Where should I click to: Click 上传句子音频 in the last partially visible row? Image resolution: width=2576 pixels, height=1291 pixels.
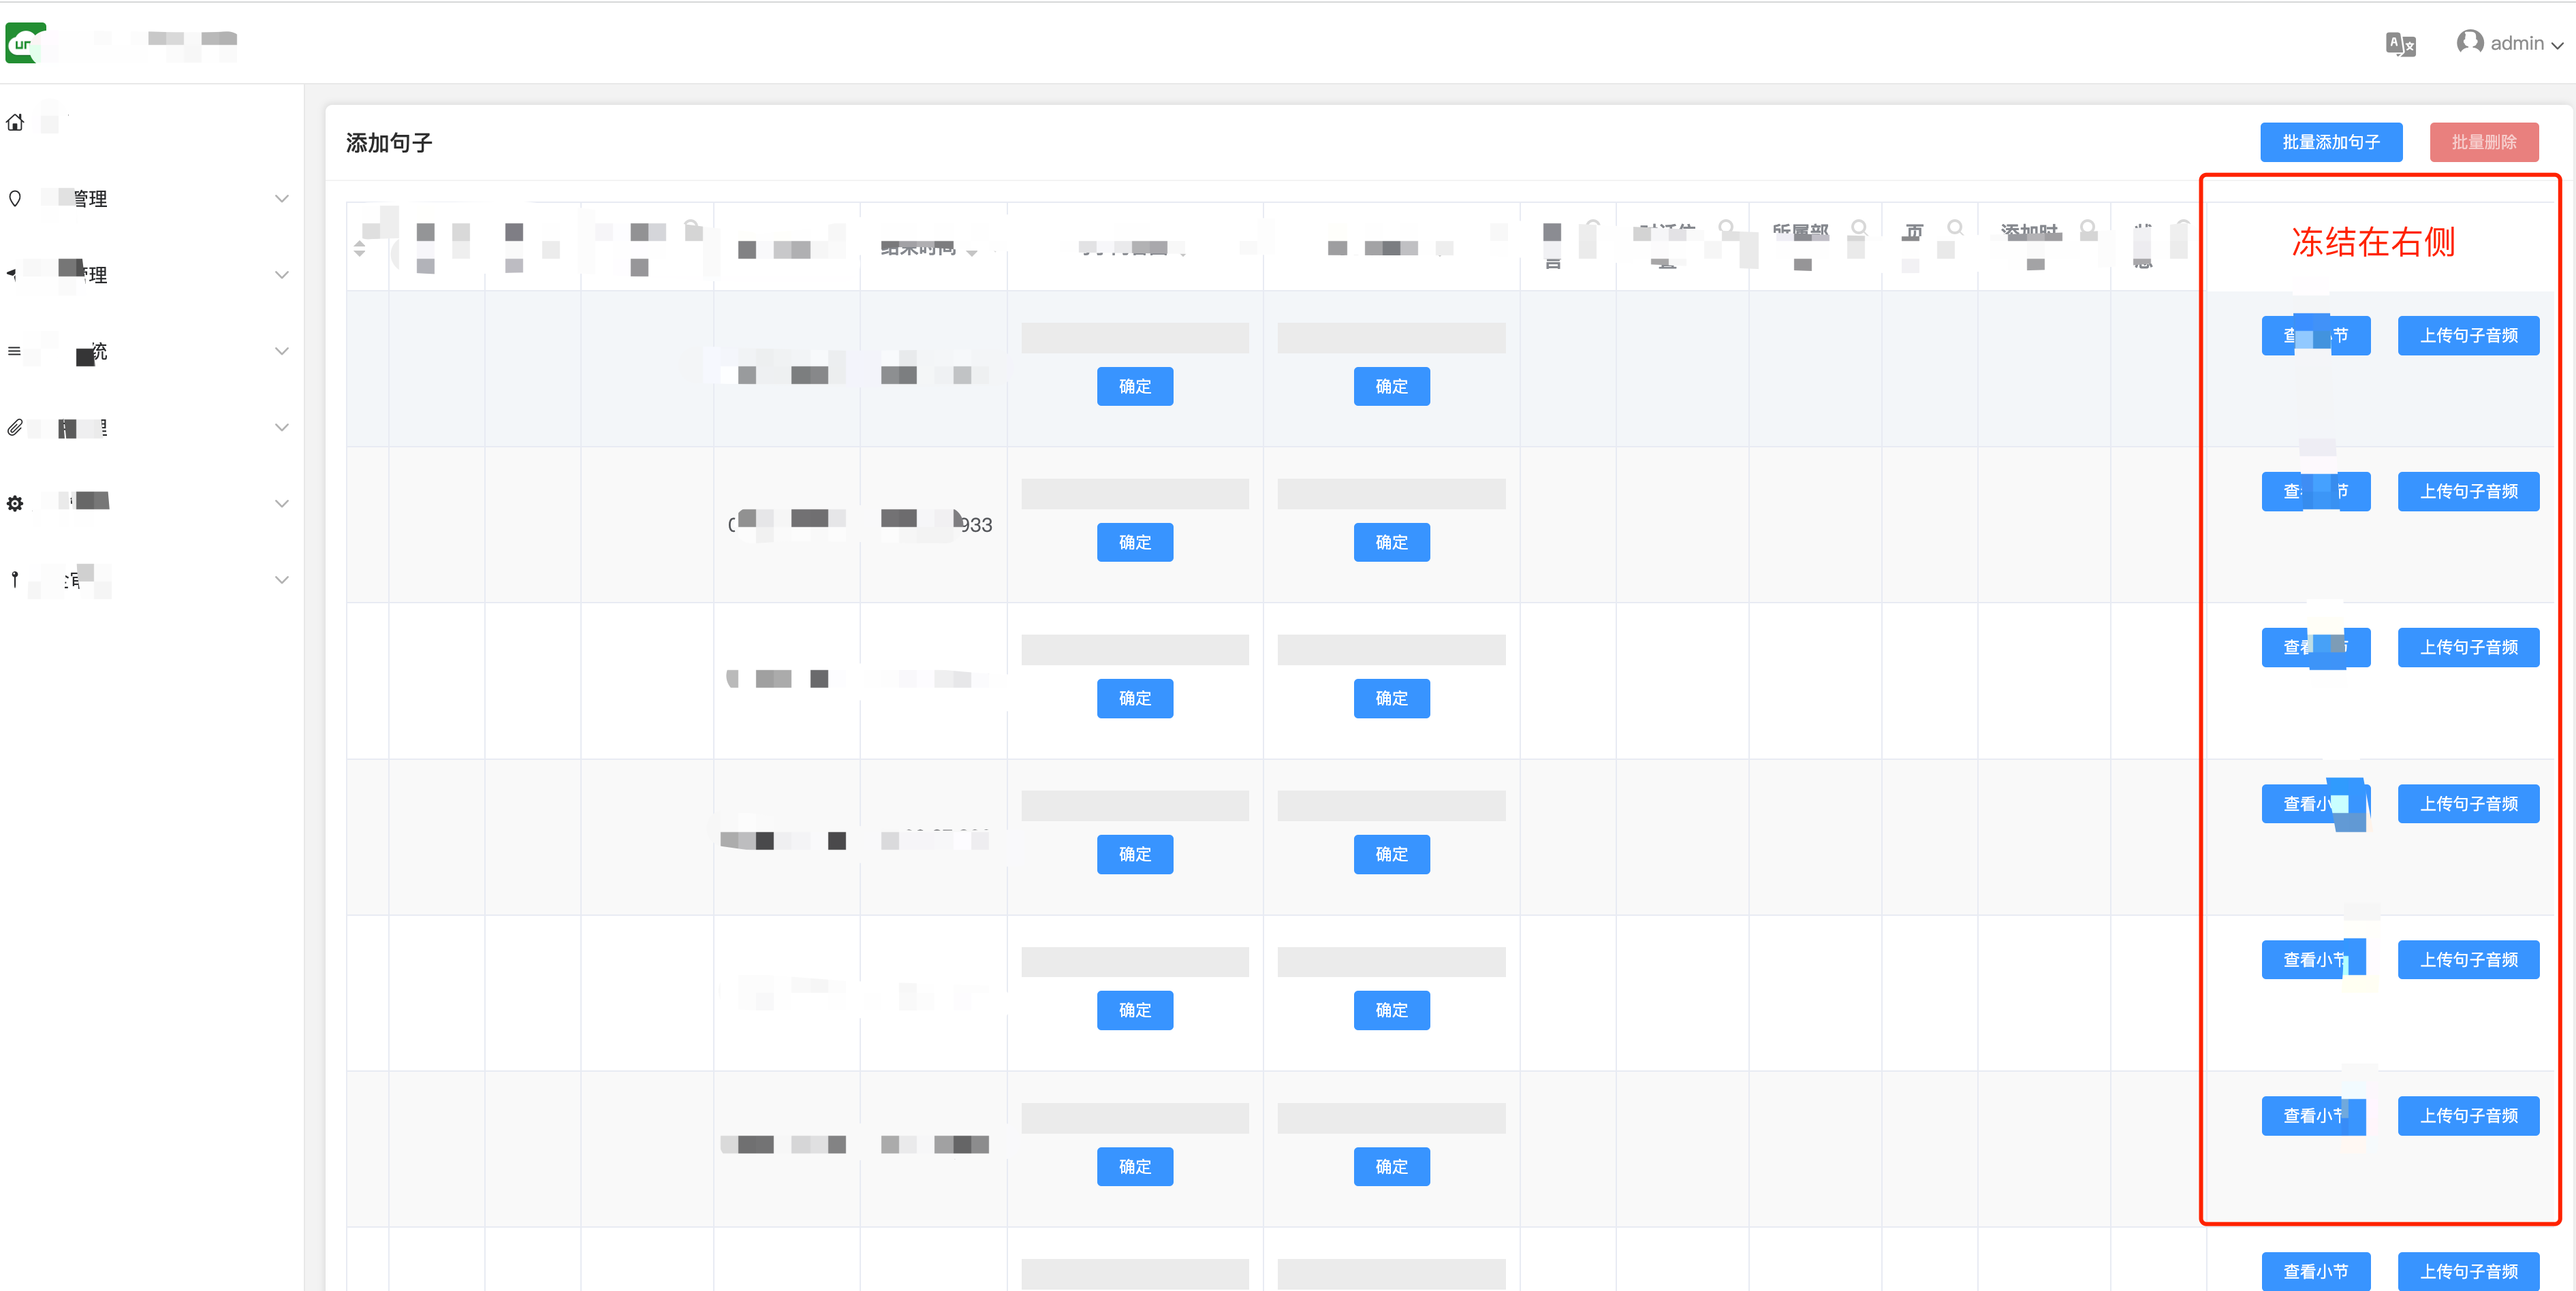2468,1271
